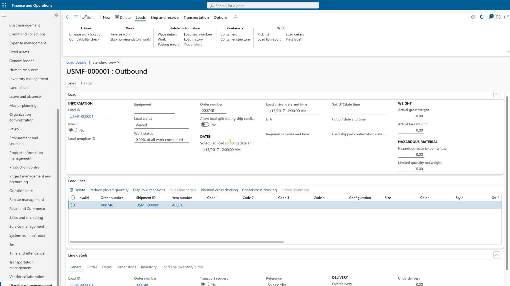The width and height of the screenshot is (510, 286).
Task: Open shipment USMF-000001 link
Action: 148,205
